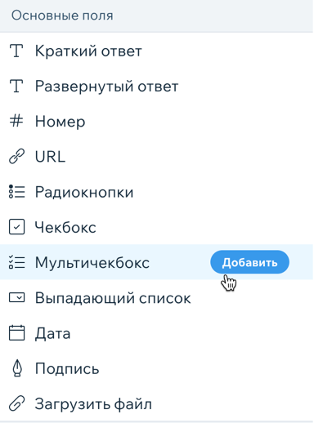Click the Выпадающий список dropdown icon
Screen dimensions: 314x423
click(x=16, y=297)
